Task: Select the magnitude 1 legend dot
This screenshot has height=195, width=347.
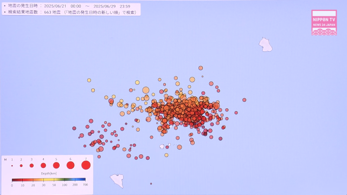Action: 12,166
